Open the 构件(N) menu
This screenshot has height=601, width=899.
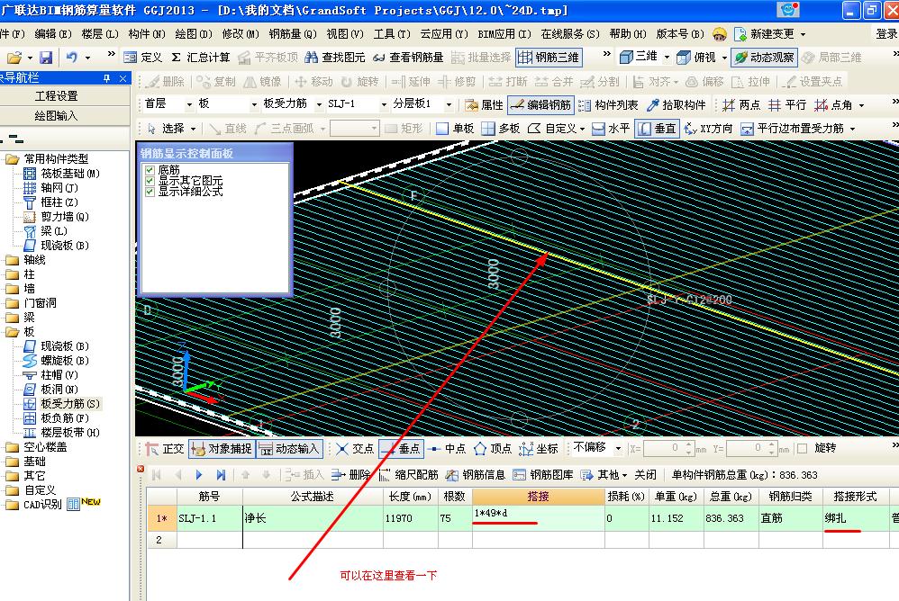coord(147,34)
